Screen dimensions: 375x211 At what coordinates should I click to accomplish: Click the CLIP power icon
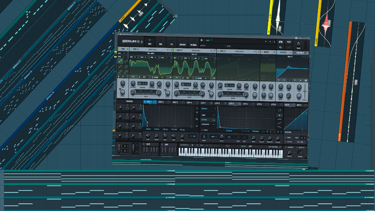tap(144, 144)
